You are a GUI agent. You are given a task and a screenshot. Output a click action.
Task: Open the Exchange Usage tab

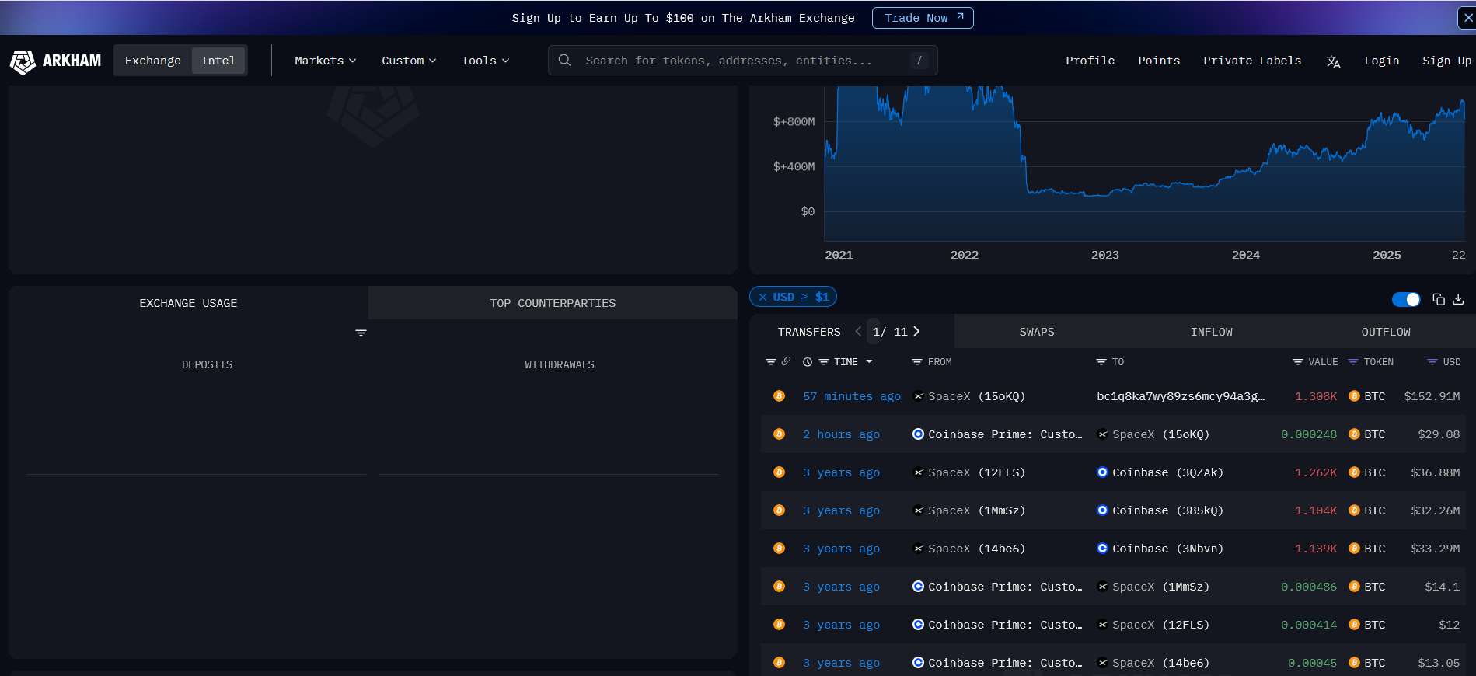[x=188, y=303]
